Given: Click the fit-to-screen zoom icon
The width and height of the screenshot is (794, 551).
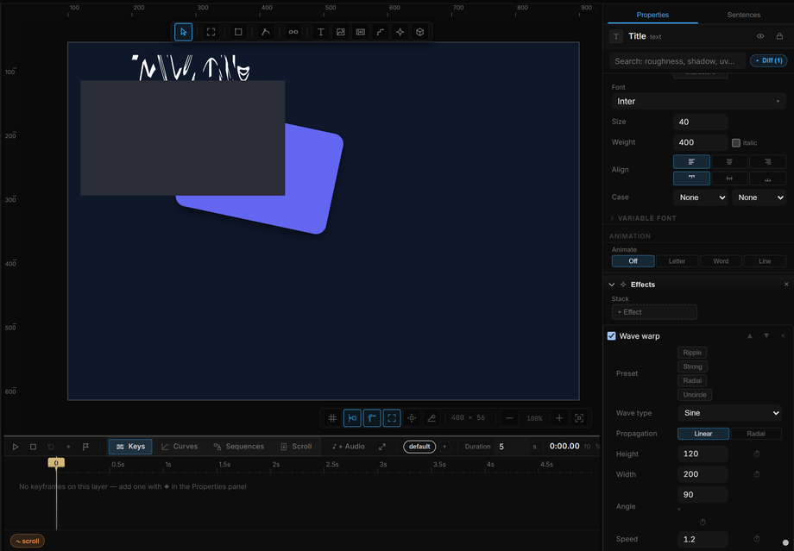Looking at the screenshot, I should point(579,418).
